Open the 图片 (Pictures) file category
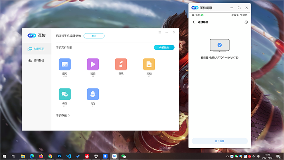Screen dimensions: 284x160 pyautogui.click(x=65, y=64)
